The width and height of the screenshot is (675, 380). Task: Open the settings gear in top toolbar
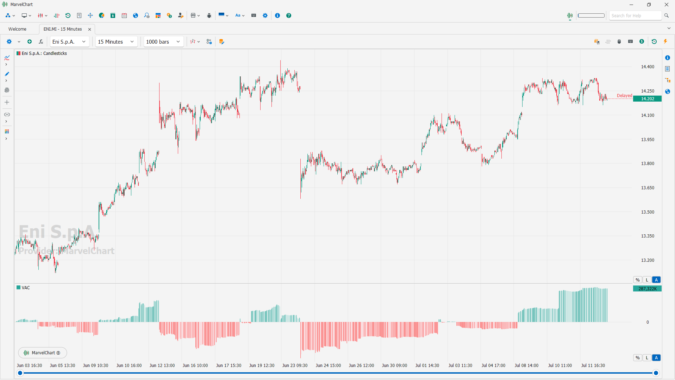tap(265, 15)
